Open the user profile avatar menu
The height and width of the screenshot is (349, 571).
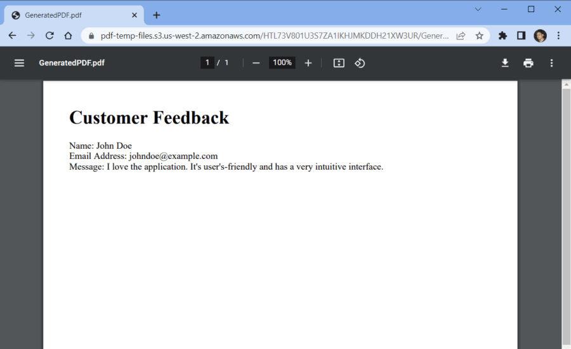click(540, 35)
